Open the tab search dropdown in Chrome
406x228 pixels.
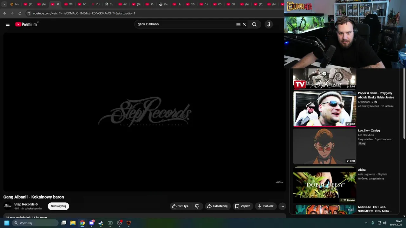click(4, 4)
